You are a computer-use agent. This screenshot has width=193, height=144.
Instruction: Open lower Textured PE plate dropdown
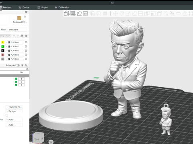click(14, 107)
